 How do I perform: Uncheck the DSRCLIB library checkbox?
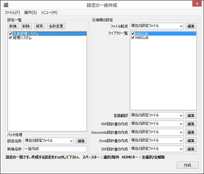[133, 34]
